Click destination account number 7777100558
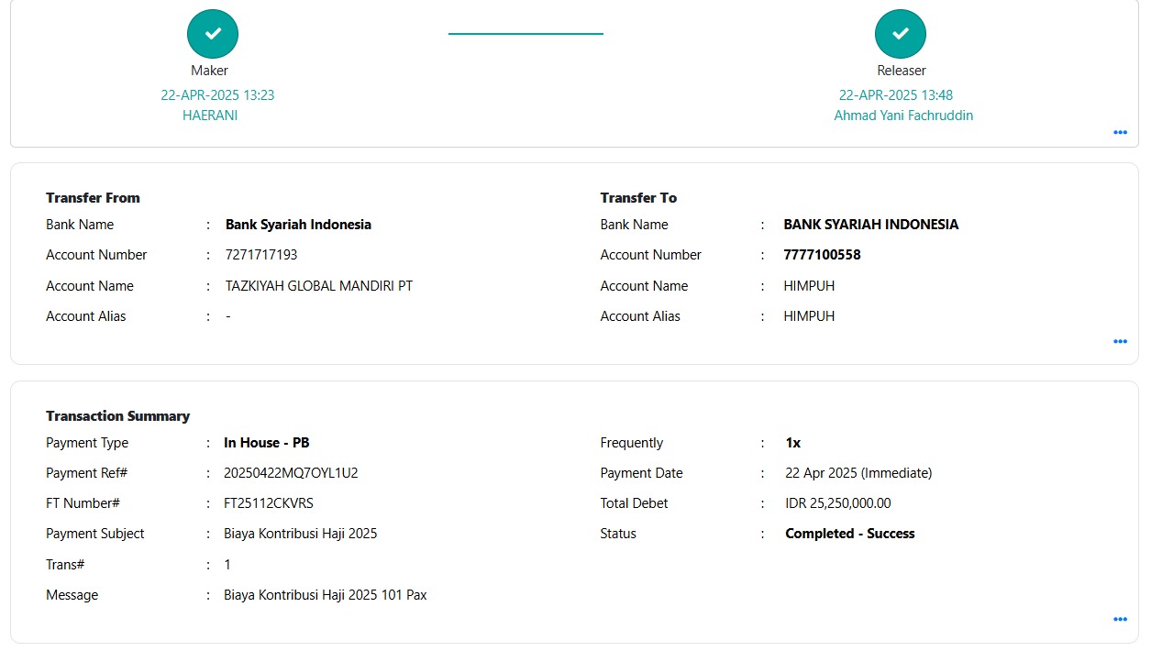The image size is (1151, 651). 823,255
